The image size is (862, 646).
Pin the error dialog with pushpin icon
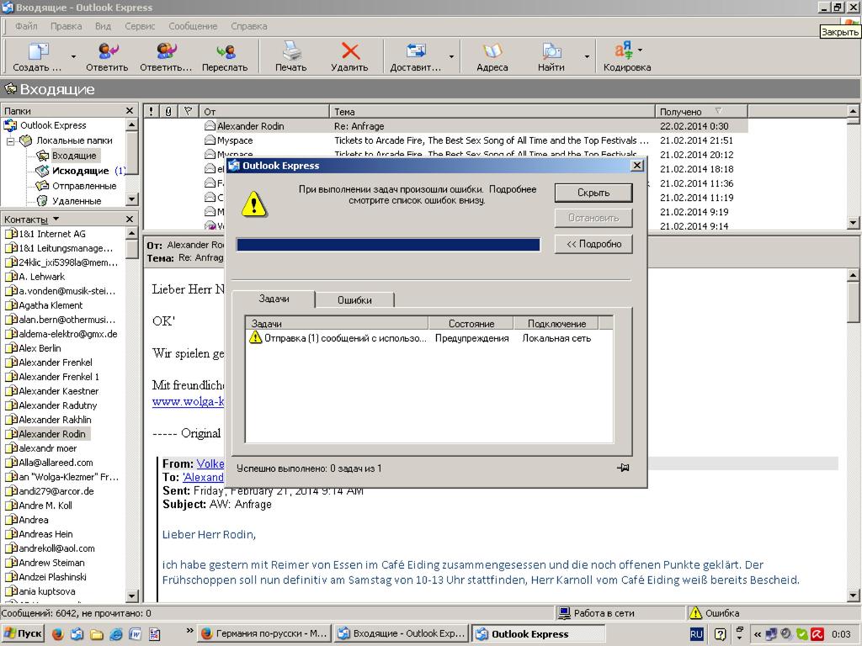click(623, 468)
